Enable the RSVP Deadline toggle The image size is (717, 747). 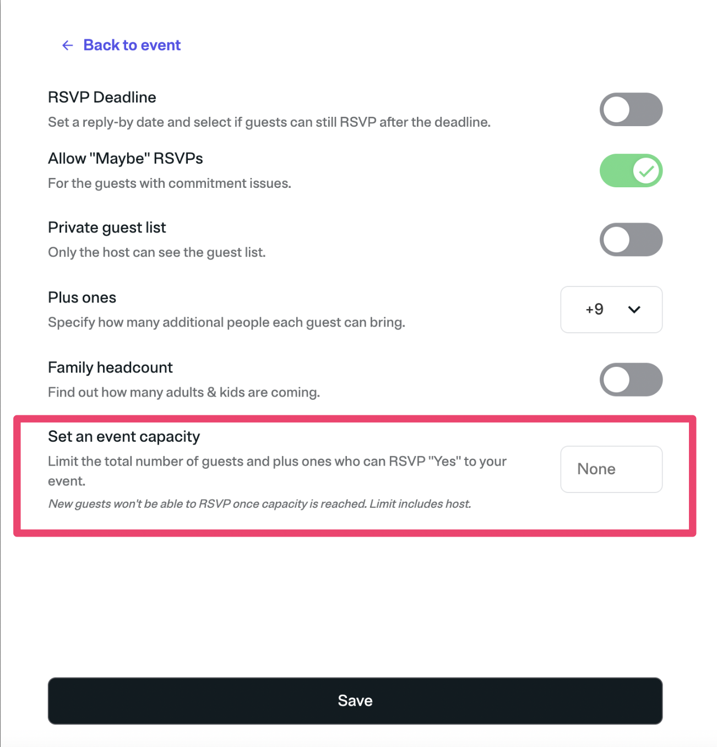tap(631, 110)
